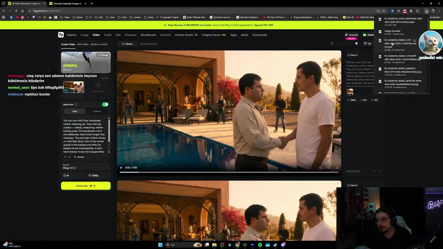Click the promo banner Special 25% OFF

264,25
